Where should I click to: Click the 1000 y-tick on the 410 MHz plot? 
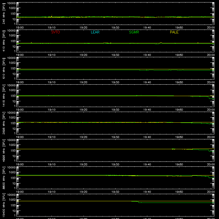(12, 36)
